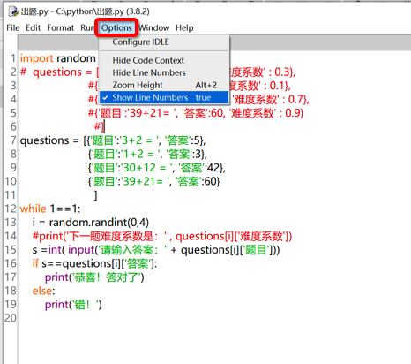
Task: Close the Options menu
Action: click(116, 27)
